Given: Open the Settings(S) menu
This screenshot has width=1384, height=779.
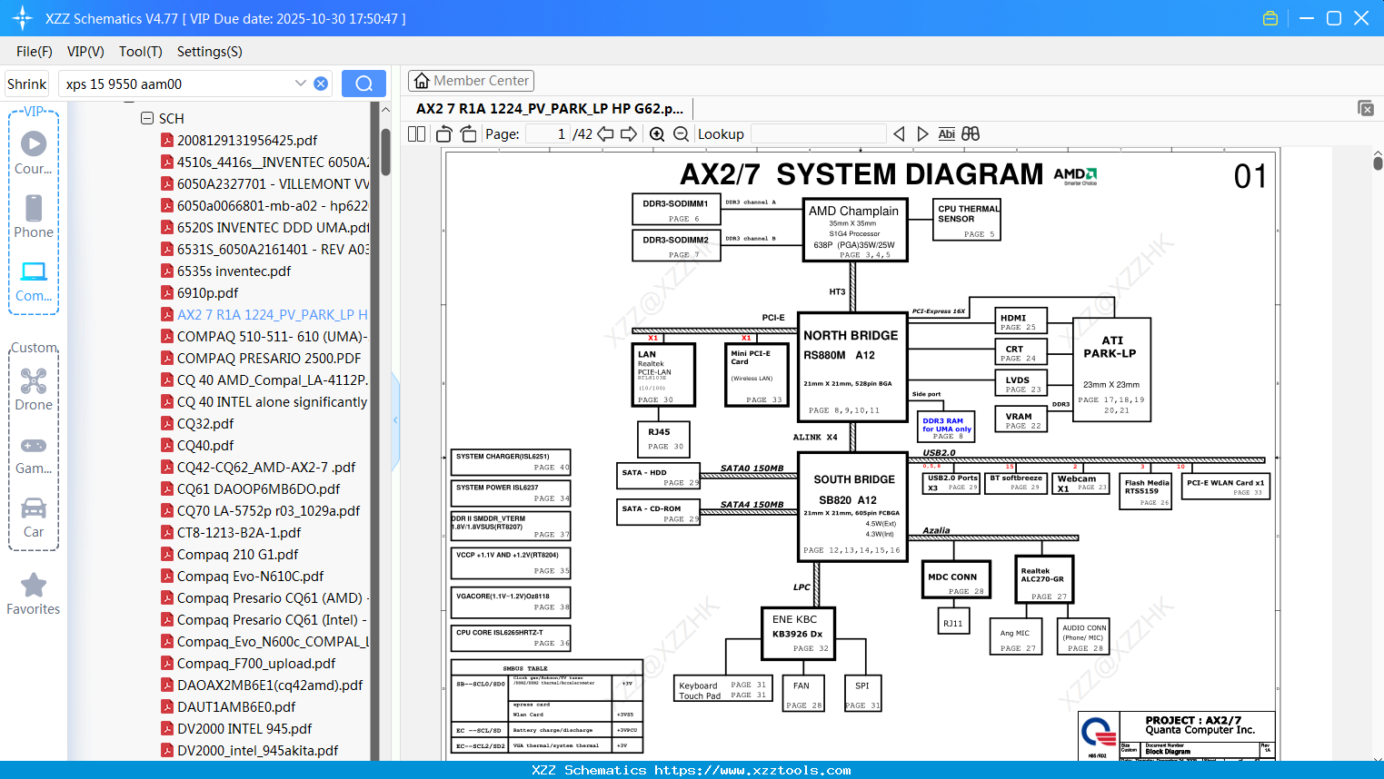Looking at the screenshot, I should (x=210, y=51).
